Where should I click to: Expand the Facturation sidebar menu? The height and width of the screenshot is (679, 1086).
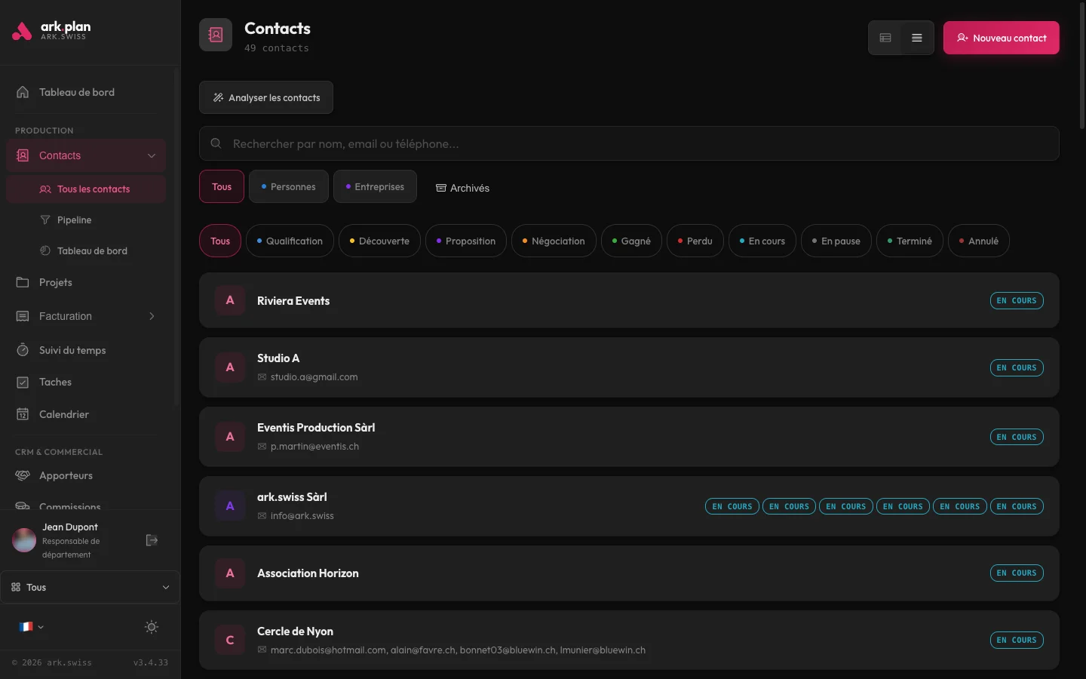(x=152, y=316)
